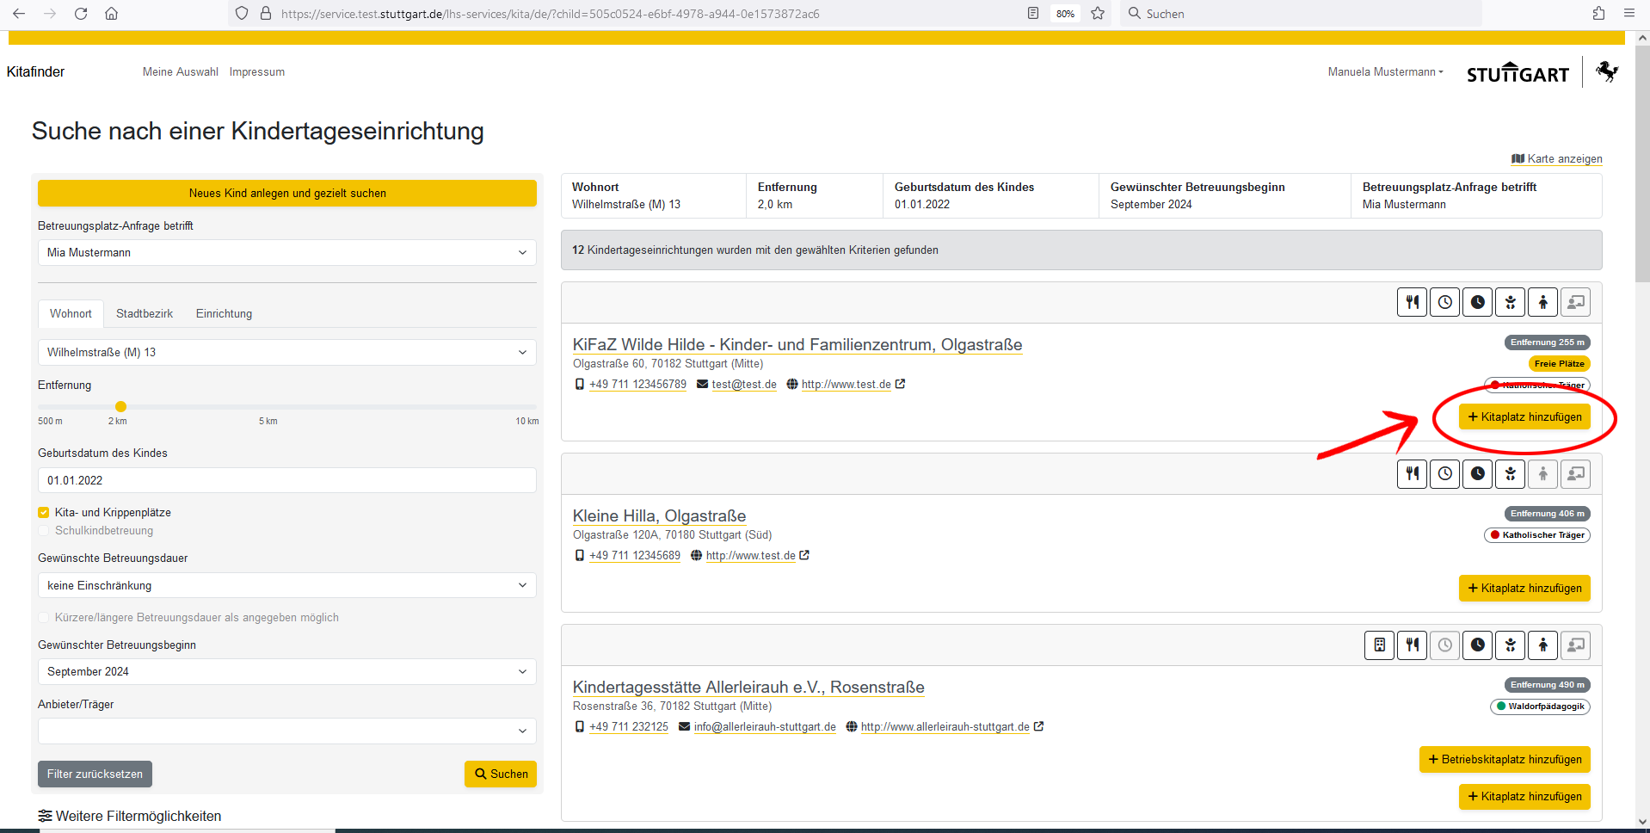
Task: Bookmark this page with the star icon
Action: [1098, 14]
